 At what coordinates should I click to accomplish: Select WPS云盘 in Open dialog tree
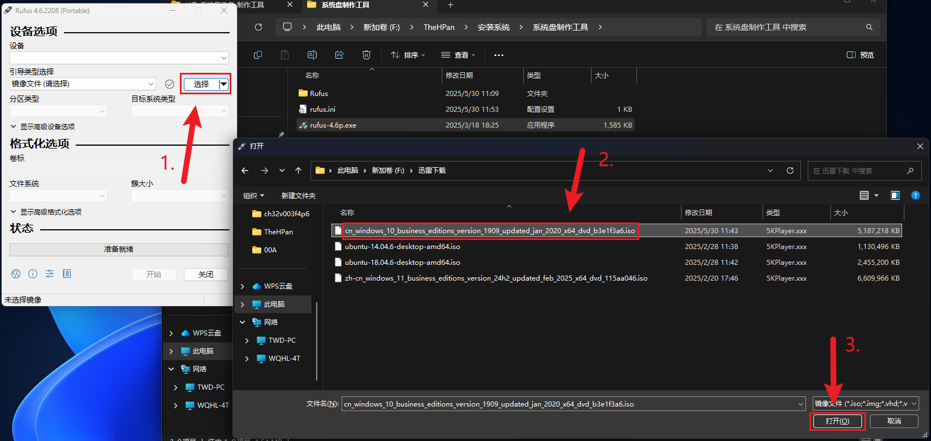click(x=273, y=286)
